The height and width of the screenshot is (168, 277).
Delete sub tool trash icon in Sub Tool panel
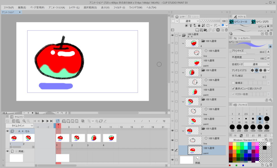coord(271,34)
